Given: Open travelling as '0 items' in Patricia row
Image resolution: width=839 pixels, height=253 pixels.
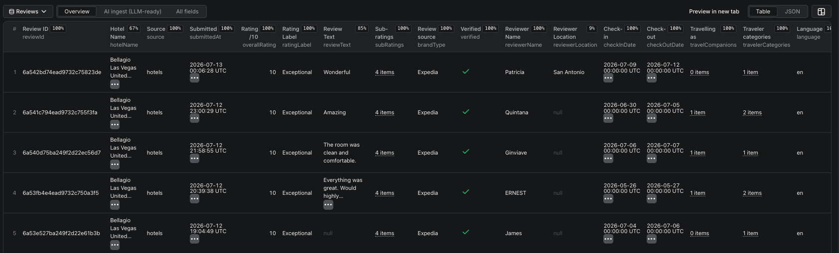Looking at the screenshot, I should (699, 72).
